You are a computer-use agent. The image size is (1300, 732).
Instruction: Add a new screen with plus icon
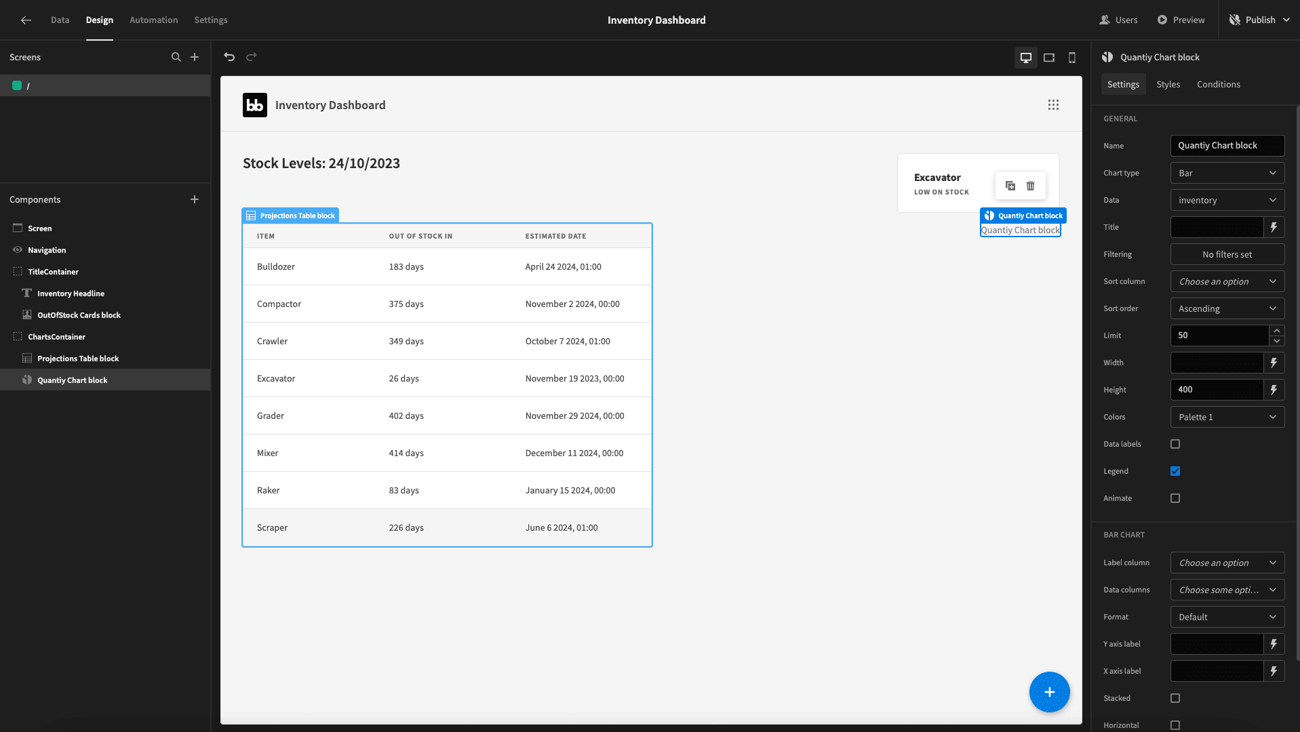pos(195,57)
